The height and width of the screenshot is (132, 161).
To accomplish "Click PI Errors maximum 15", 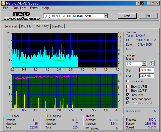I will click(x=36, y=123).
